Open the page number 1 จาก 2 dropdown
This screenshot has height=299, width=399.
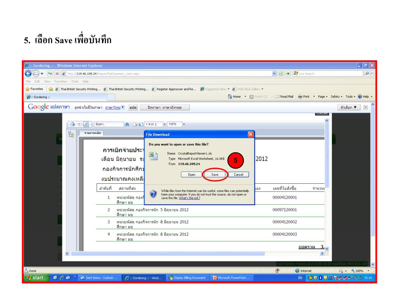tap(164, 124)
